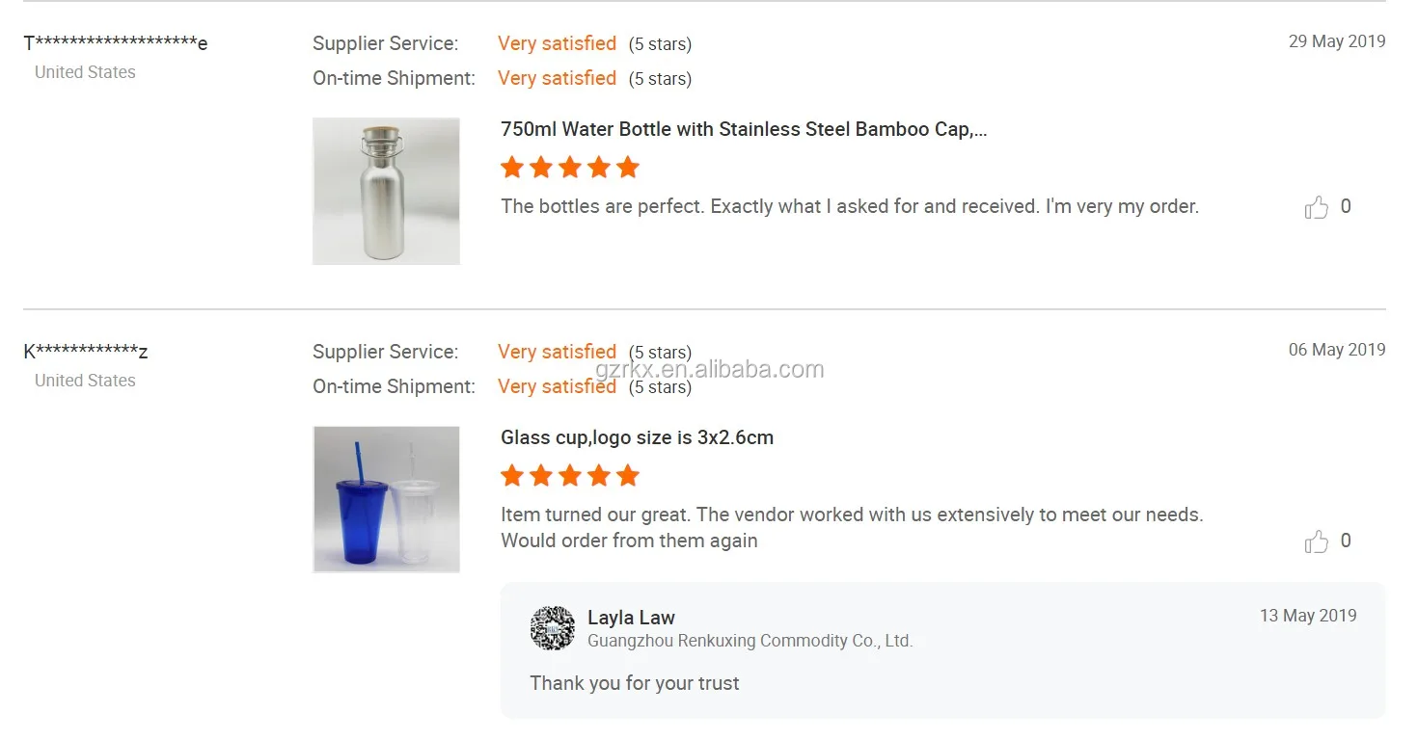
Task: Open Guangzhou Renkuxing Commodity Co. link
Action: click(x=750, y=641)
